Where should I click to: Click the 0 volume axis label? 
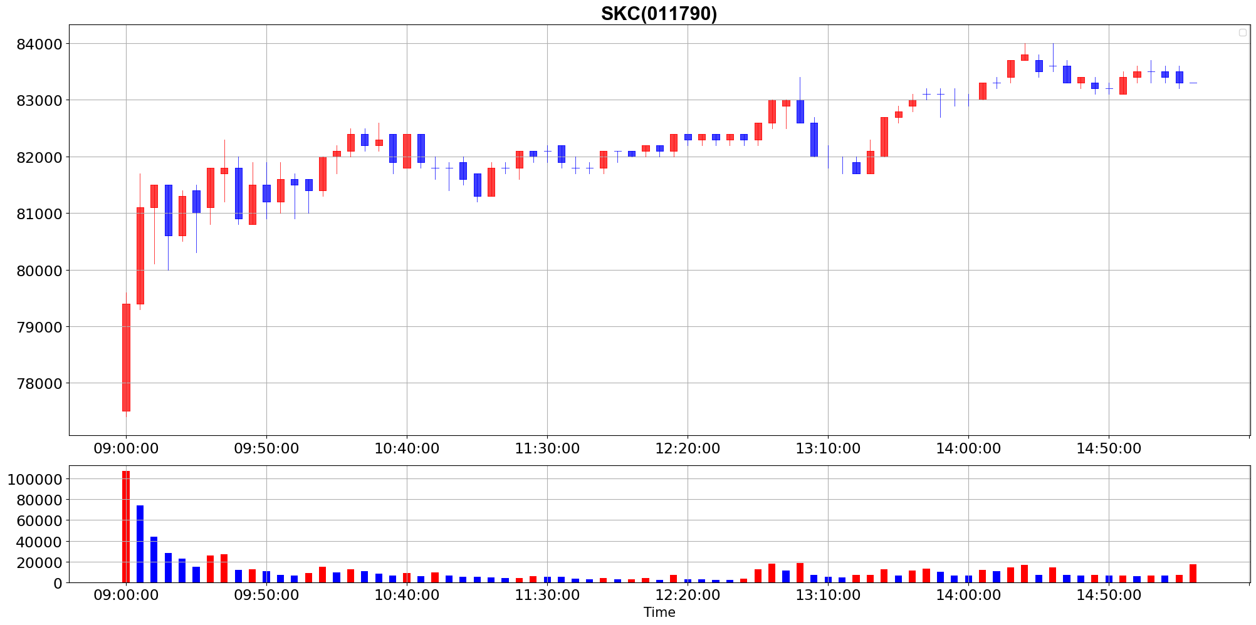pos(58,583)
